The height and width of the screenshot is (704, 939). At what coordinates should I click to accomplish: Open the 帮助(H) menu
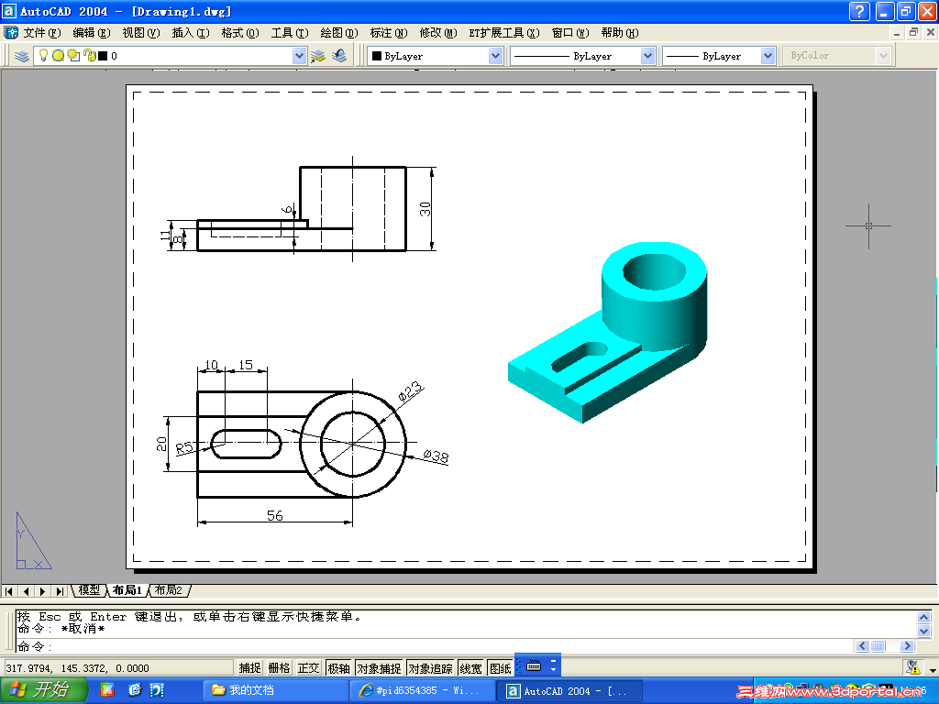620,33
